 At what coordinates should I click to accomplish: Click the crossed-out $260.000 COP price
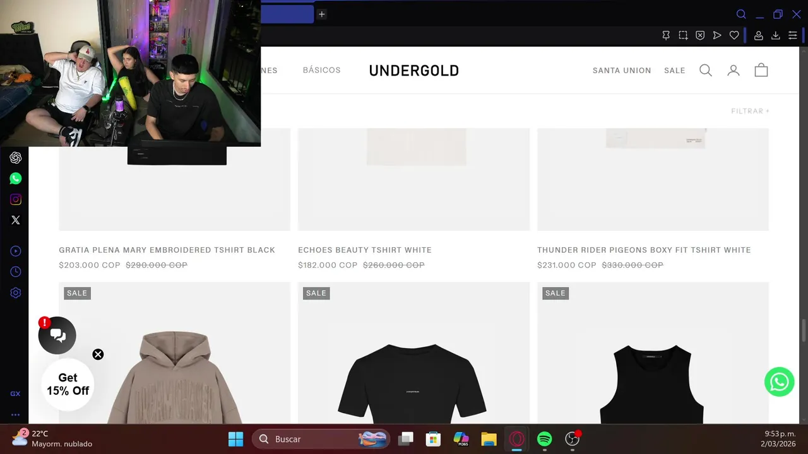coord(394,265)
